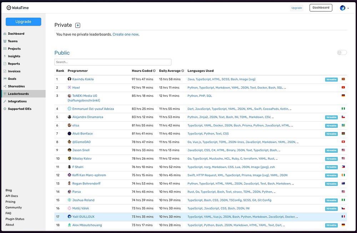357x233 pixels.
Task: Click the Dashboard button in header
Action: [x=321, y=7]
